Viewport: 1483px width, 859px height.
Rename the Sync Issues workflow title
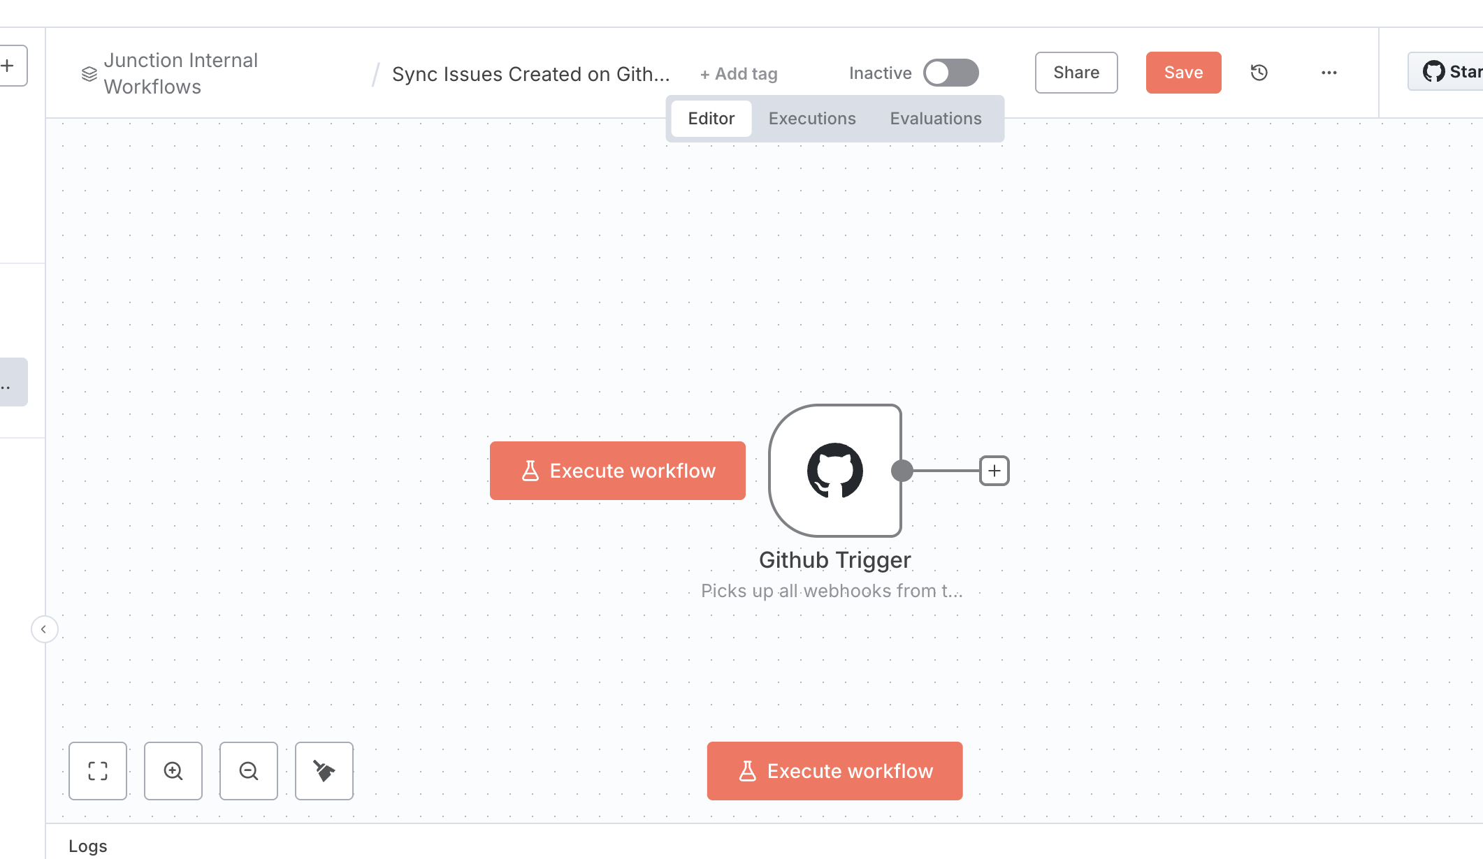tap(531, 73)
